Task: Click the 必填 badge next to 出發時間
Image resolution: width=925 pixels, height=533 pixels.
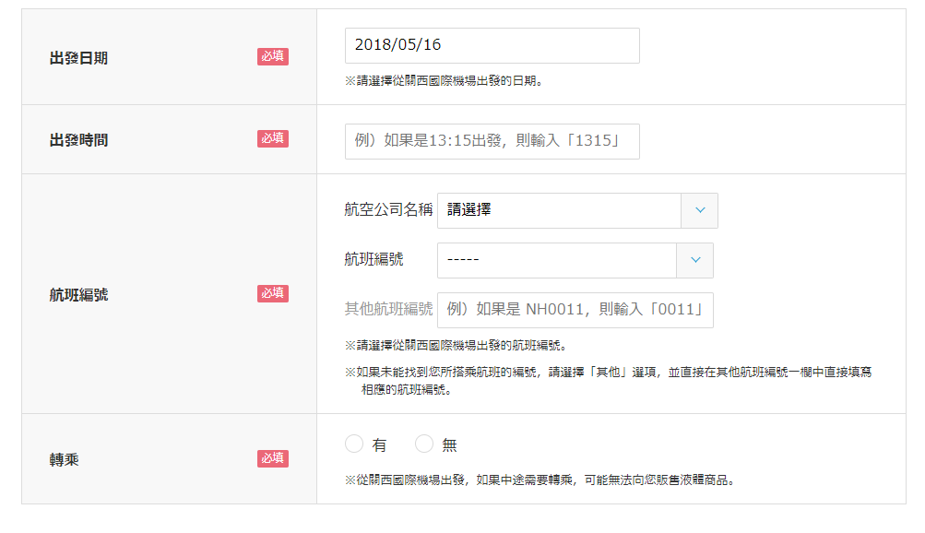Action: tap(273, 138)
